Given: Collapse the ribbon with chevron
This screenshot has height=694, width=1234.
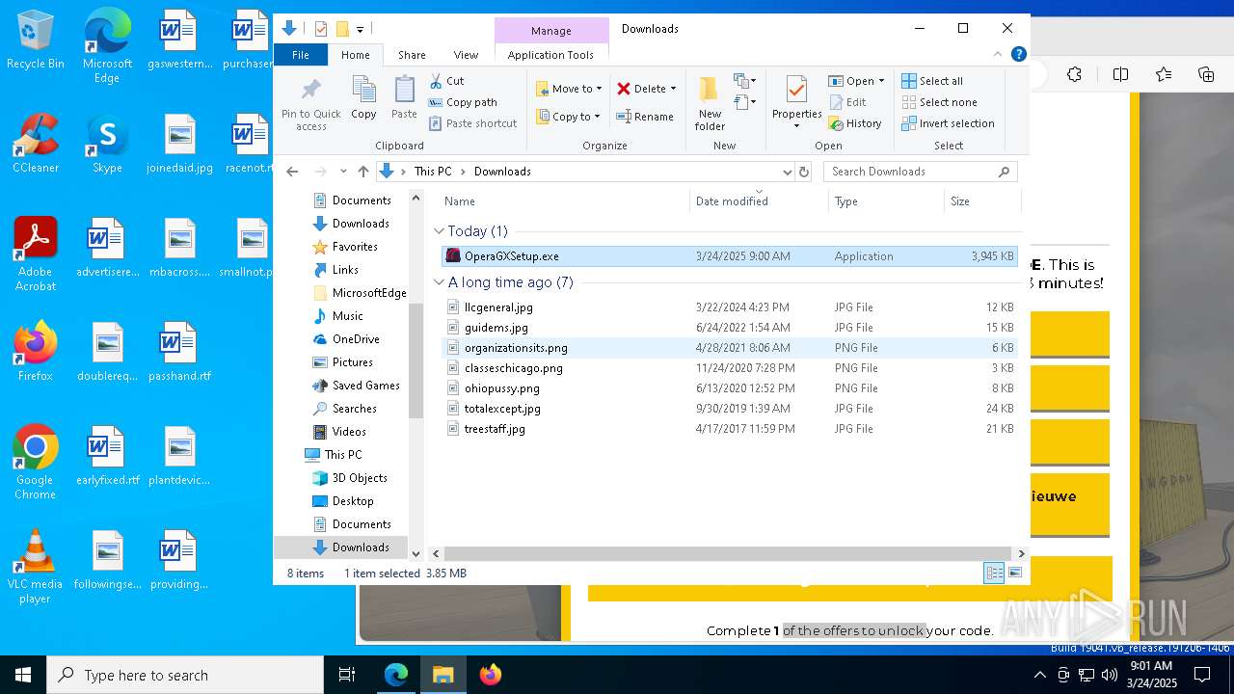Looking at the screenshot, I should (999, 55).
